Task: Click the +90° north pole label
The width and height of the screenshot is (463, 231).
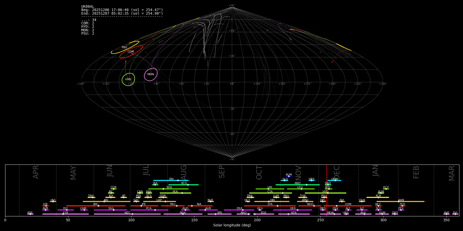Action: [232, 6]
